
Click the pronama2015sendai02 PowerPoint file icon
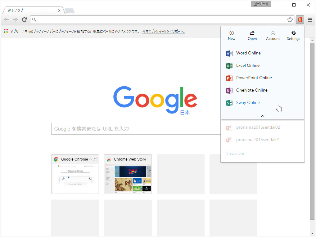229,128
